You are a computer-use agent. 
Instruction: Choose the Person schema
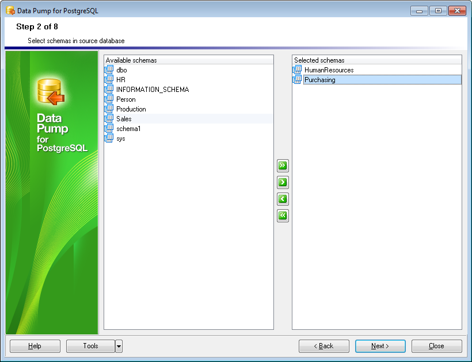tap(125, 99)
